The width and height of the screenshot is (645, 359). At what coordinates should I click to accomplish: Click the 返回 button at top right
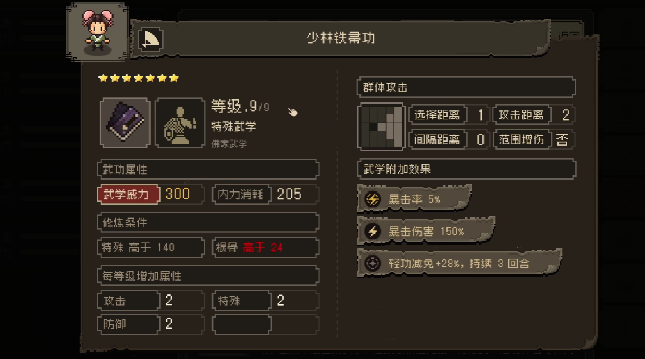(568, 36)
